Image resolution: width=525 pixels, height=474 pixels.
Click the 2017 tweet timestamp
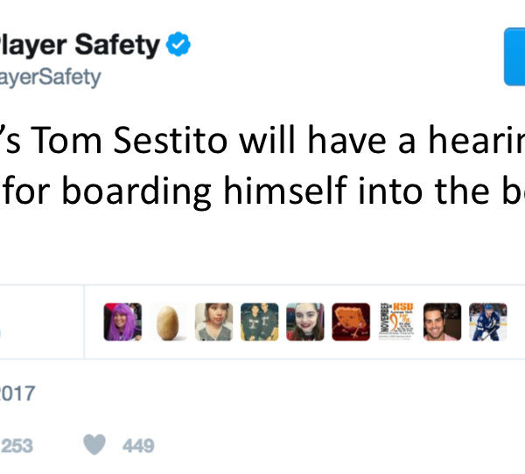(x=17, y=393)
